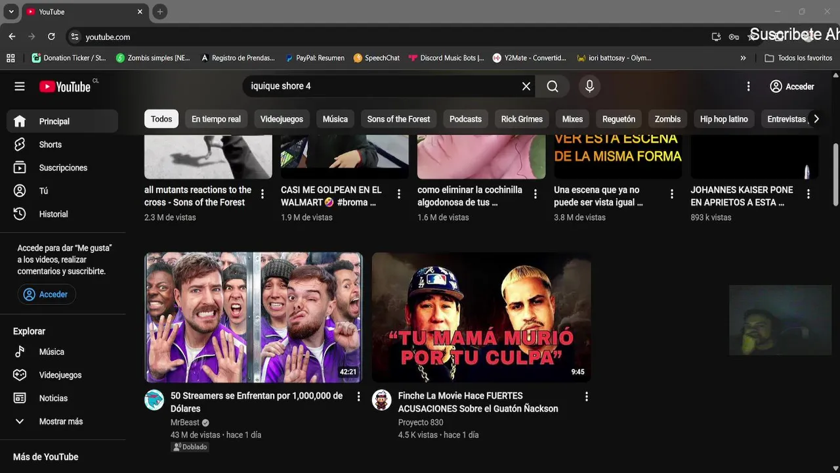Select the Todos filter chip
The width and height of the screenshot is (840, 473).
click(161, 119)
